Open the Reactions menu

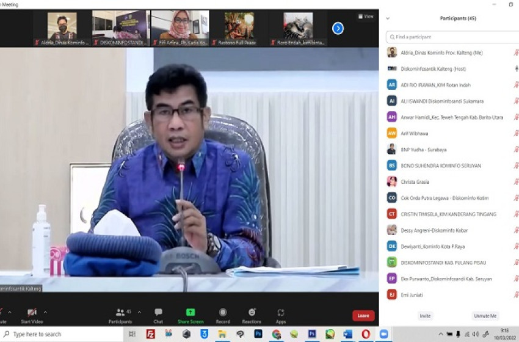click(x=252, y=312)
